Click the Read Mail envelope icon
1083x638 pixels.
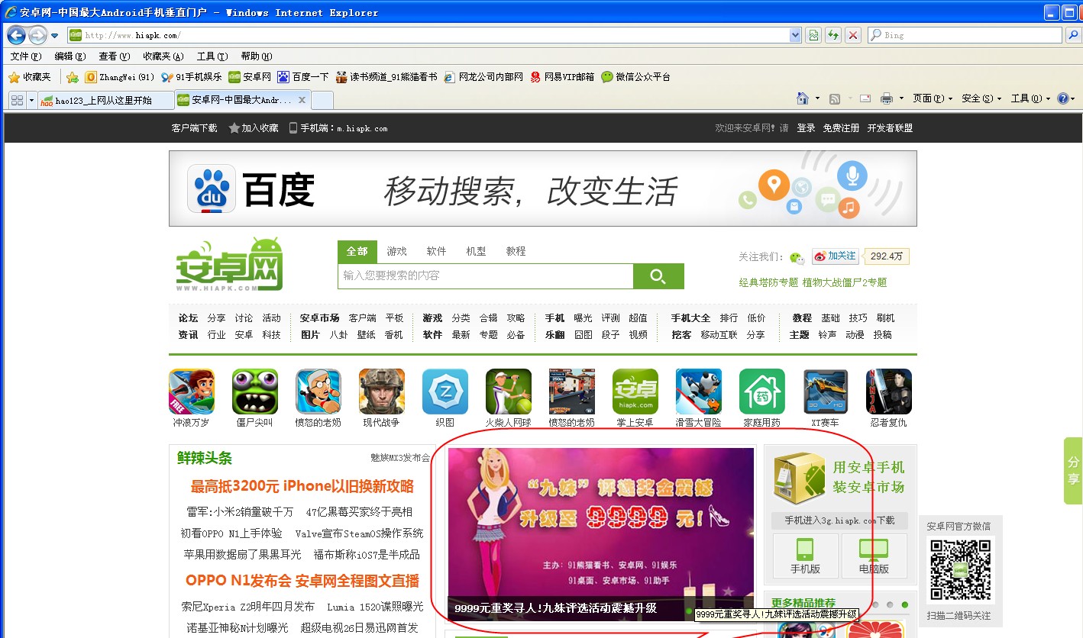(865, 98)
